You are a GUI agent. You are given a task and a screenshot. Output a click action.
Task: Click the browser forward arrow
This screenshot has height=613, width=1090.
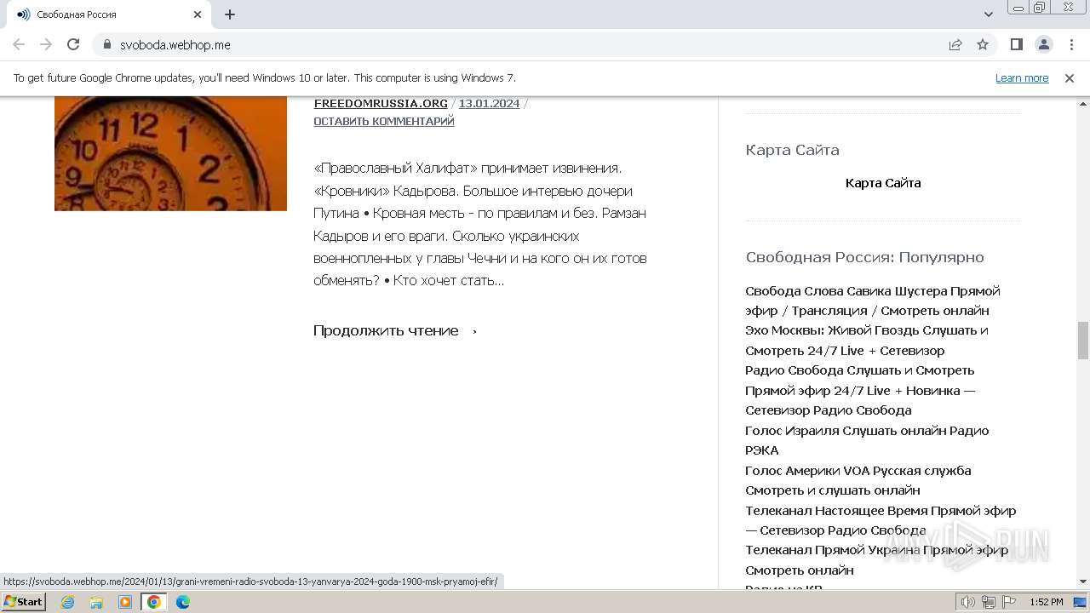(46, 44)
